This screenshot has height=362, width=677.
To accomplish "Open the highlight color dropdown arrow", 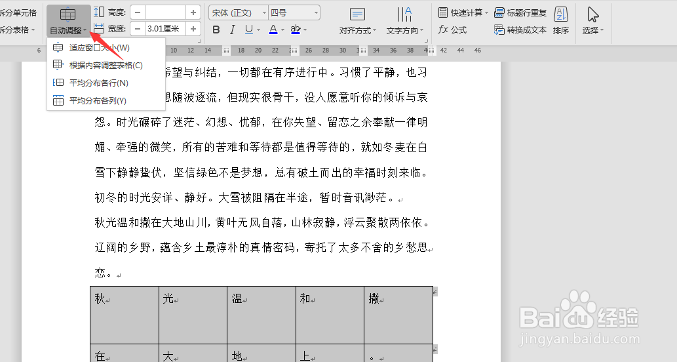I will [305, 30].
